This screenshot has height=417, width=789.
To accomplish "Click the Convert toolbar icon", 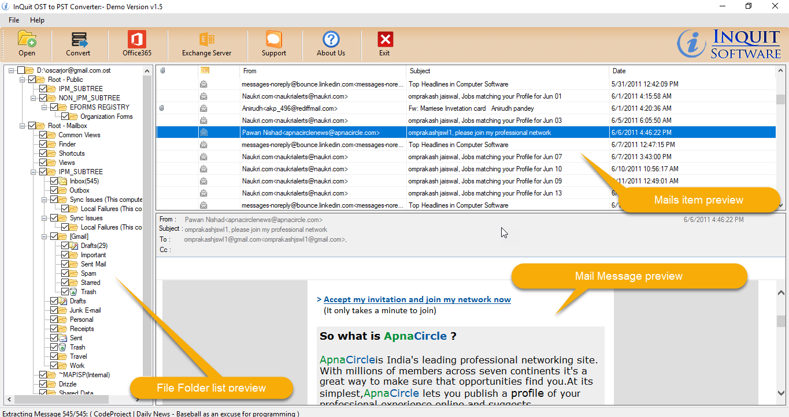I will [x=78, y=39].
